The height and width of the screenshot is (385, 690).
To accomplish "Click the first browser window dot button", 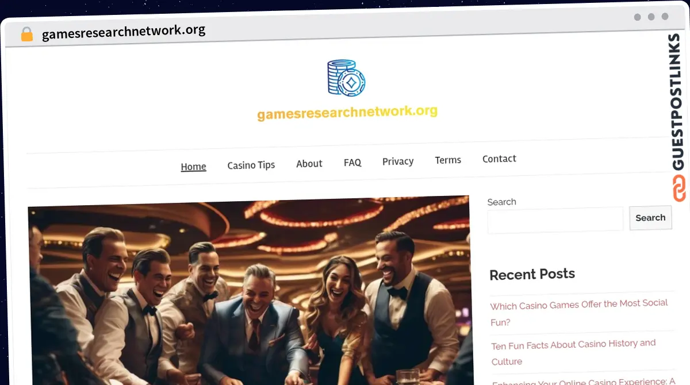I will pos(637,17).
